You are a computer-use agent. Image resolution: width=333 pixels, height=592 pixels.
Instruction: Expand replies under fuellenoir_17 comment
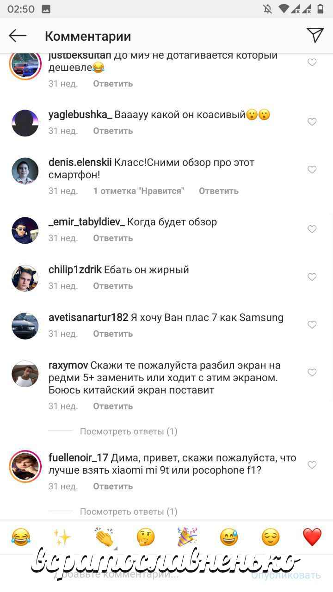coord(129,512)
